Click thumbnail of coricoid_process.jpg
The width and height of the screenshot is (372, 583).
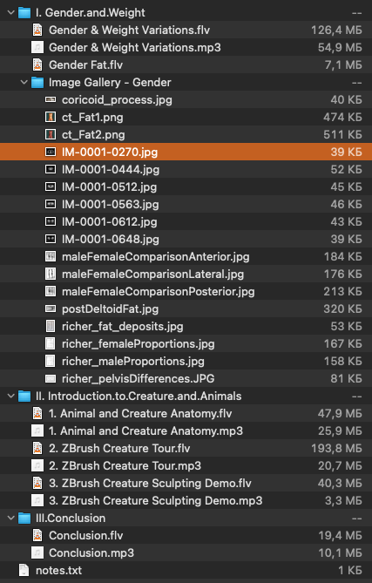[51, 99]
